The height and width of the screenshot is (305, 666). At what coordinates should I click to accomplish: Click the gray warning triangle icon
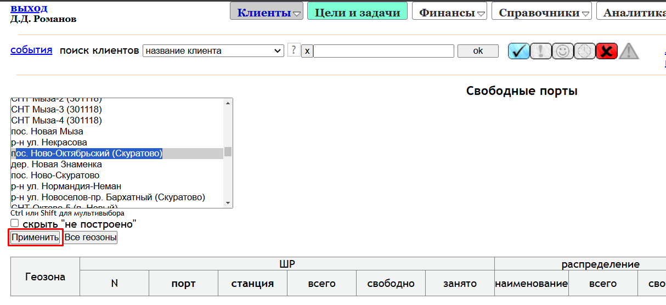tap(629, 51)
